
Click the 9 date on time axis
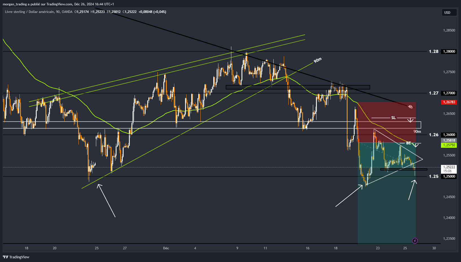[237, 248]
